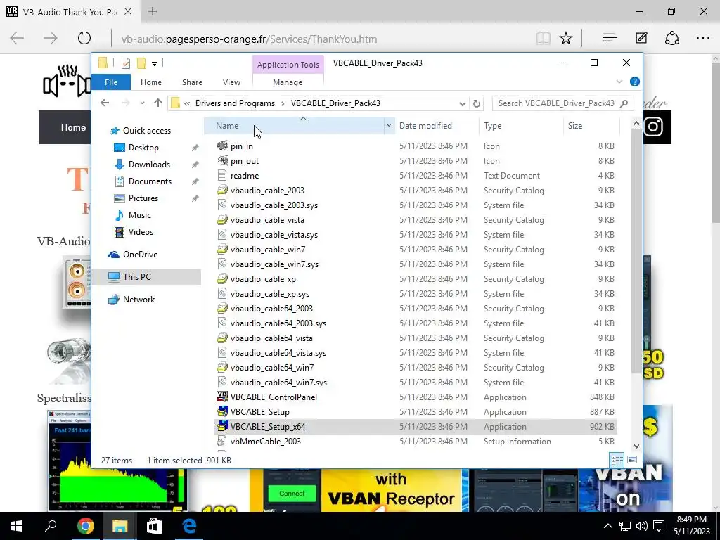Screen dimensions: 720x540
Task: Click Properties quick access toolbar icon
Action: tap(125, 63)
